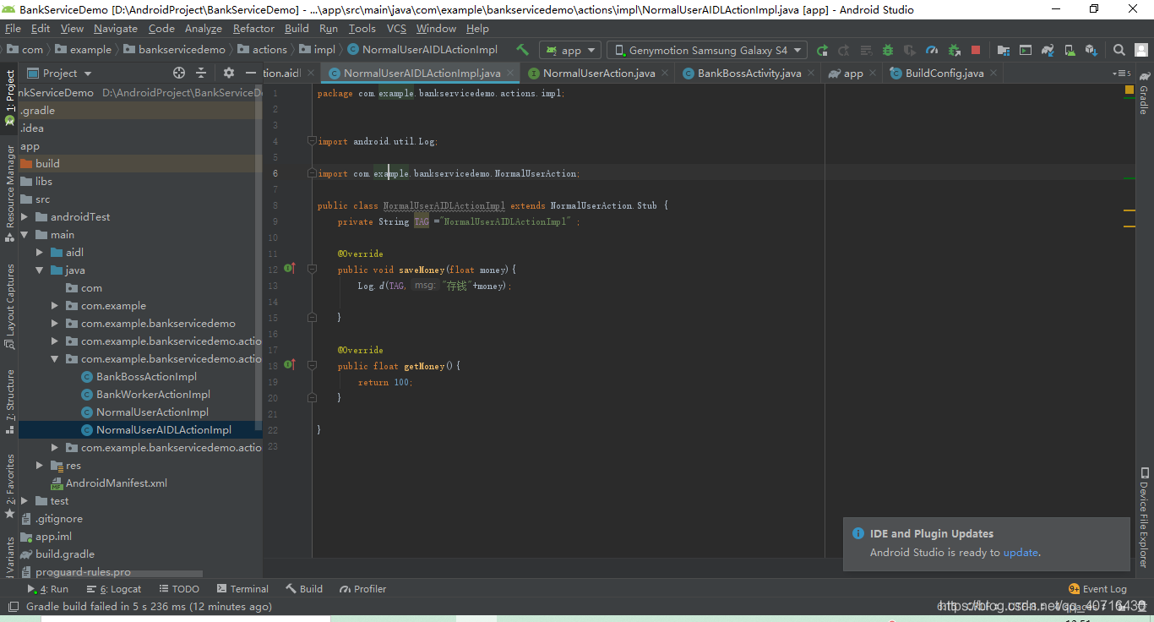Open the Analyze menu
Screen dimensions: 1154x622
pos(204,29)
